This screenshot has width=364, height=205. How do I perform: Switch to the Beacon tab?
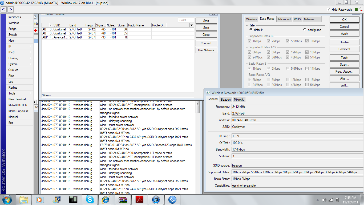click(226, 100)
